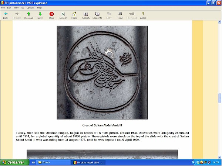Switch to the Ebooks taskbar window
This screenshot has height=166, width=222.
tap(53, 162)
